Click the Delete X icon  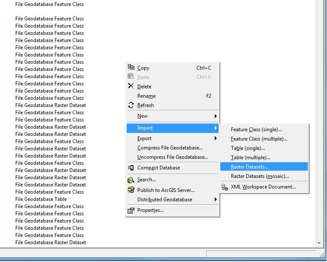(x=131, y=86)
